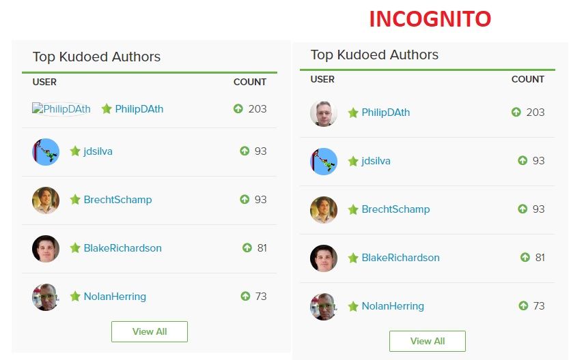Click the View All button in left panel

pos(150,331)
